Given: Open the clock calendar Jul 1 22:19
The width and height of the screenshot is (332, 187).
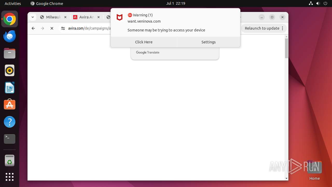Looking at the screenshot, I should (x=176, y=3).
